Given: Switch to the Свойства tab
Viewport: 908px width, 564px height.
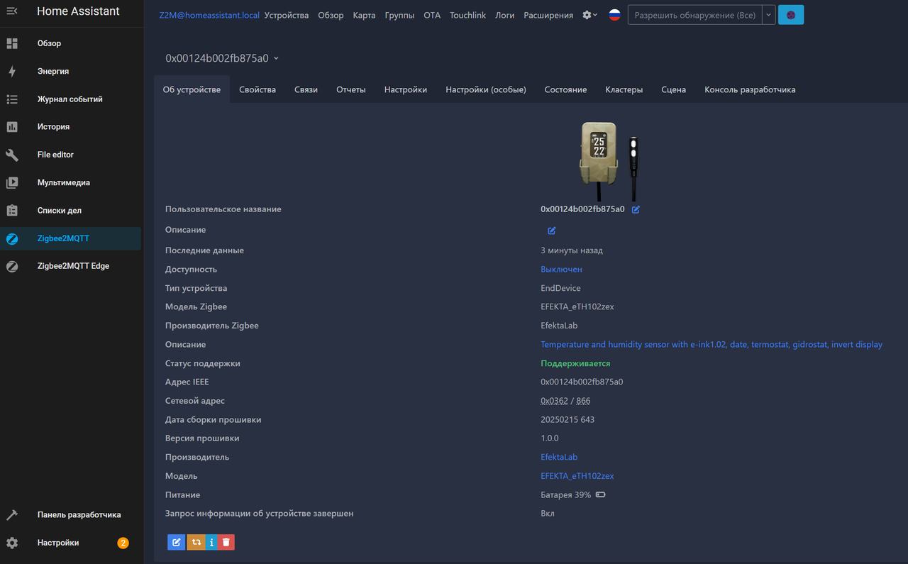Looking at the screenshot, I should pyautogui.click(x=258, y=89).
